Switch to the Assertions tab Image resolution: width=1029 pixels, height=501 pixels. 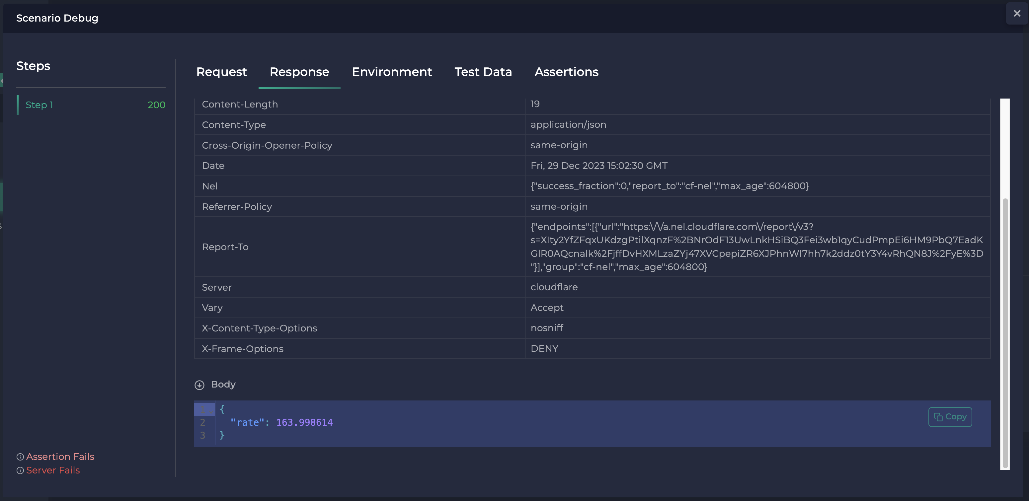(566, 72)
